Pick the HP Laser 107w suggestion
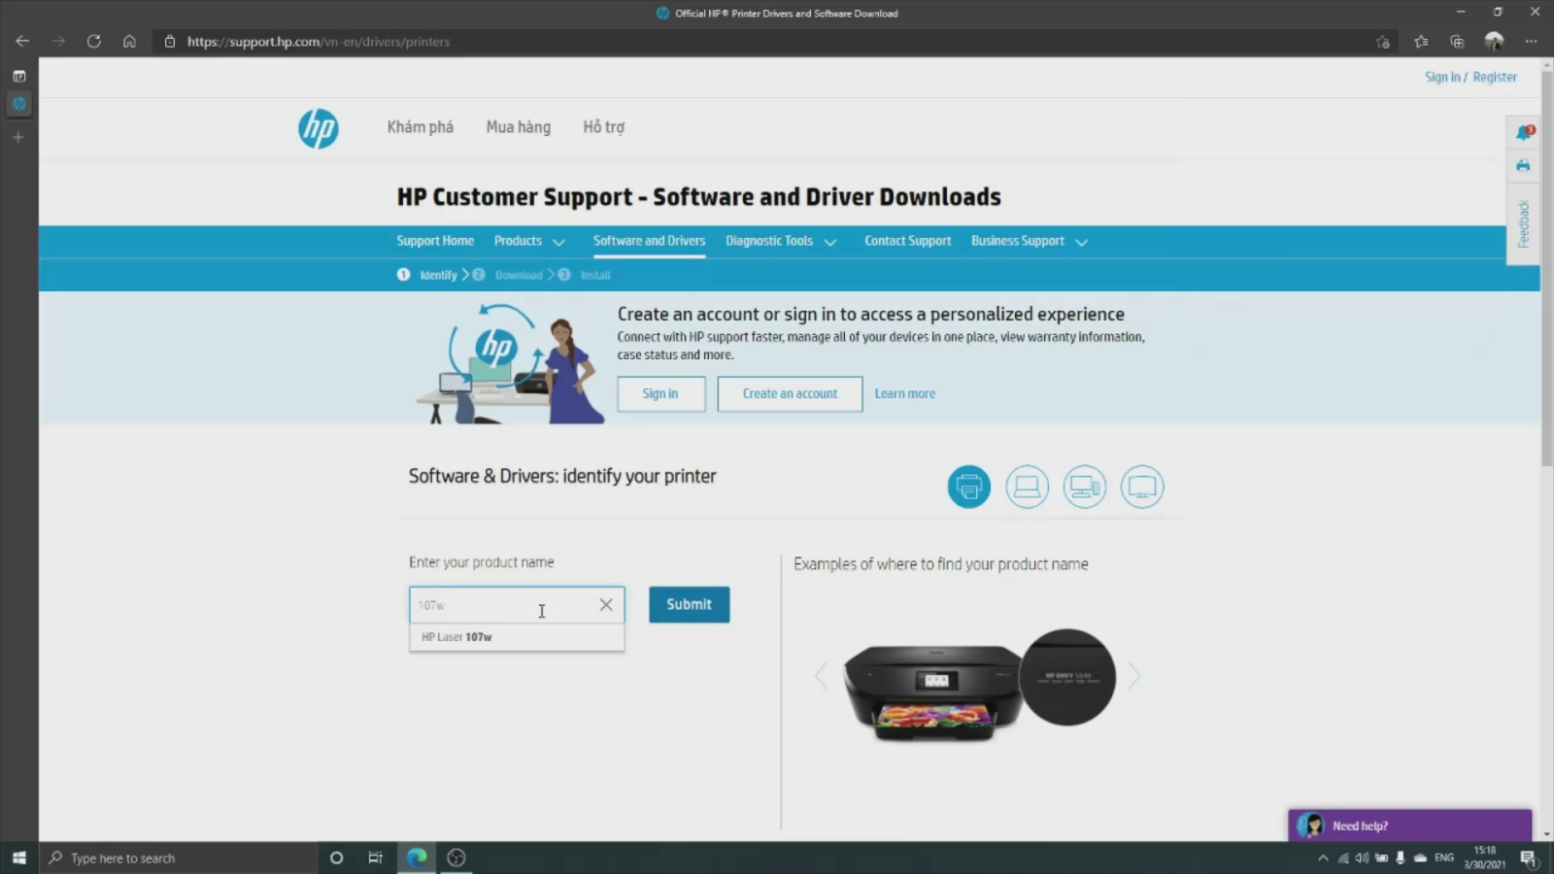The width and height of the screenshot is (1554, 874). [x=517, y=637]
